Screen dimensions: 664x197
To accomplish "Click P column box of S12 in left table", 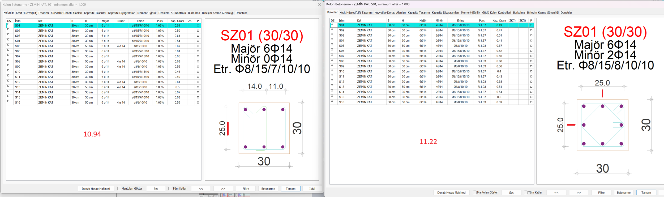I will click(198, 82).
